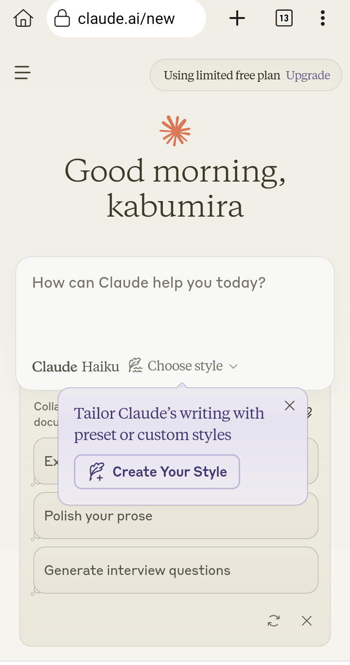Open the Claude Haiku model selector
Image resolution: width=350 pixels, height=665 pixels.
click(76, 367)
